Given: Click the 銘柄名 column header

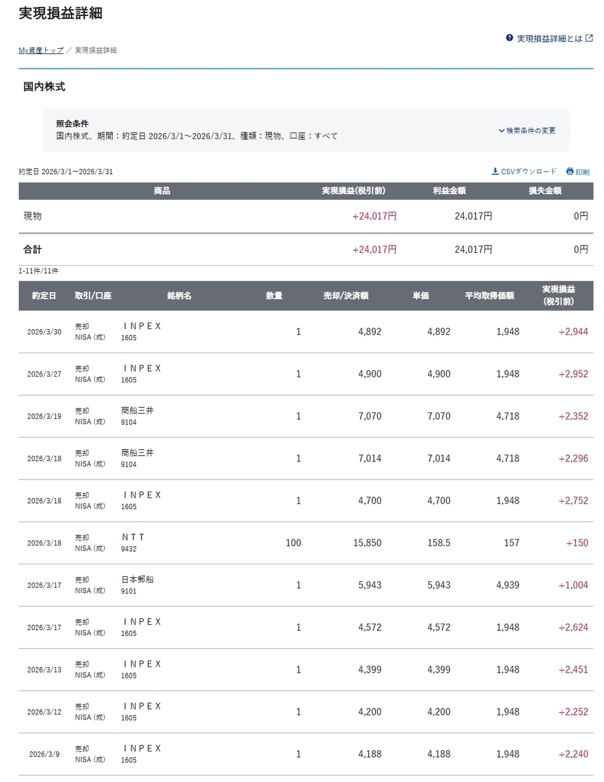Looking at the screenshot, I should tap(179, 296).
